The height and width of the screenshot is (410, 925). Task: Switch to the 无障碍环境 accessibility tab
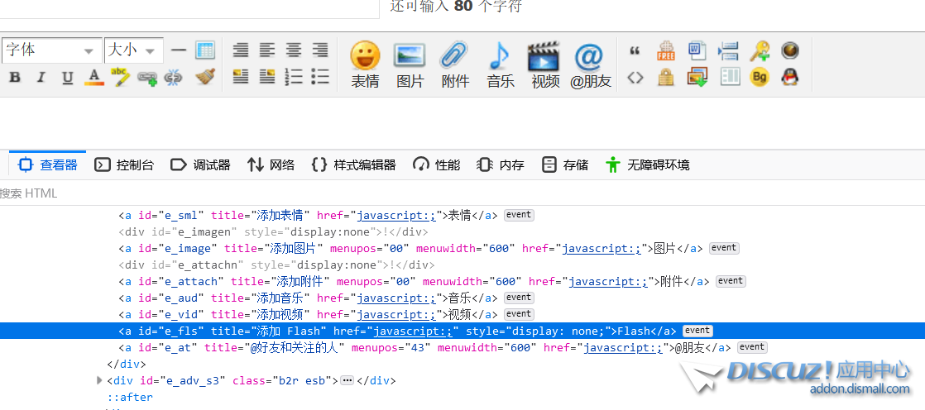click(x=647, y=165)
